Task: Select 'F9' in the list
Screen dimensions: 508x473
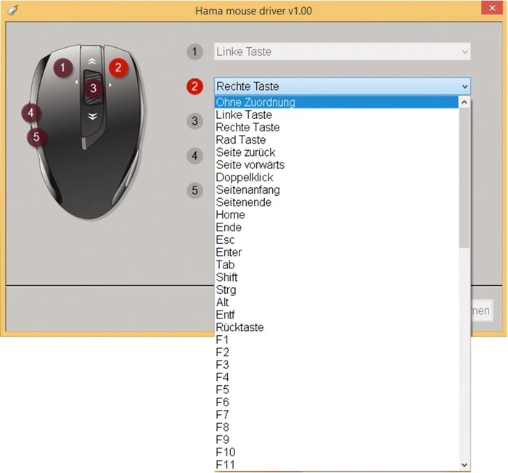Action: tap(336, 440)
